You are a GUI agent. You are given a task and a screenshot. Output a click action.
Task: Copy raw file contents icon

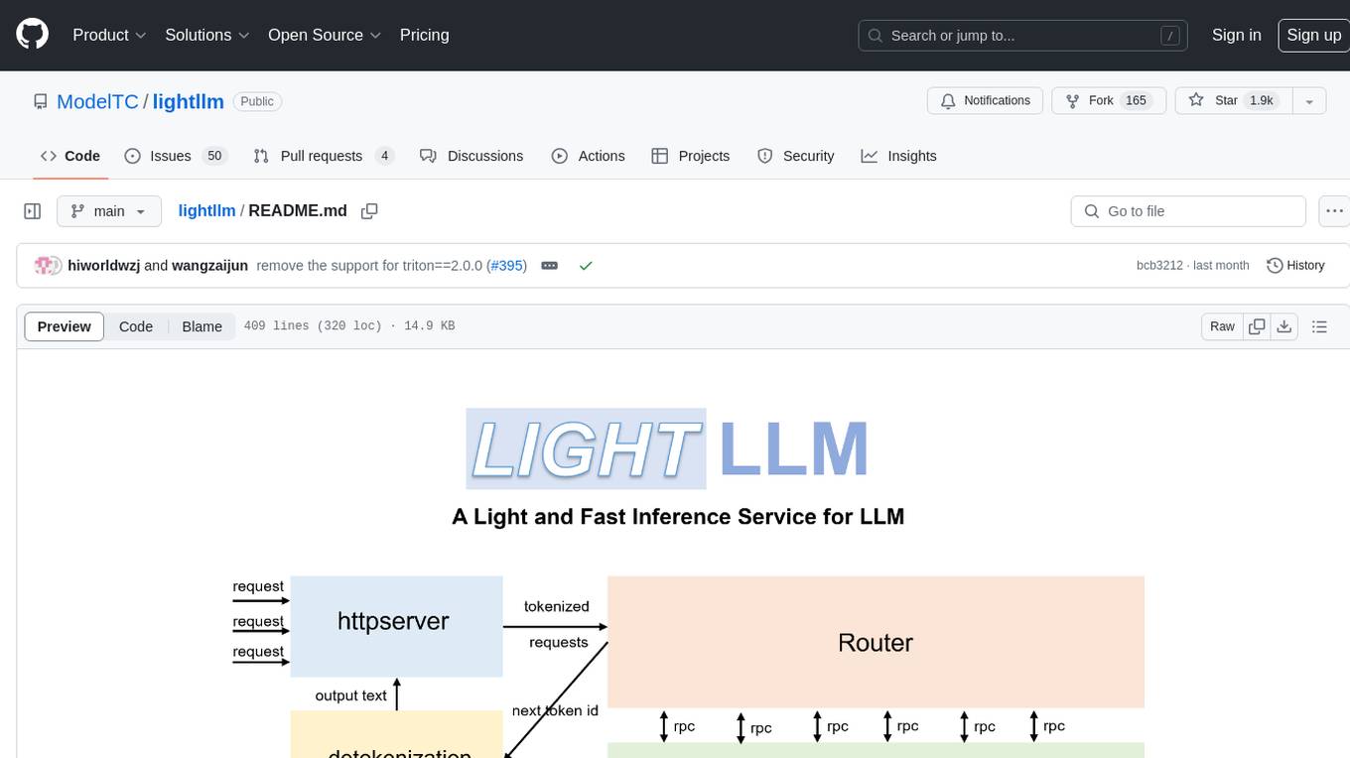[1257, 326]
